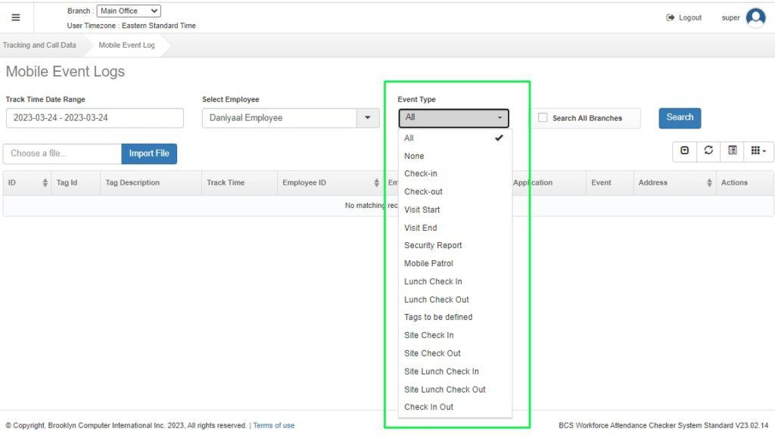Go to Tracking and Call Data breadcrumb
775x438 pixels.
39,45
